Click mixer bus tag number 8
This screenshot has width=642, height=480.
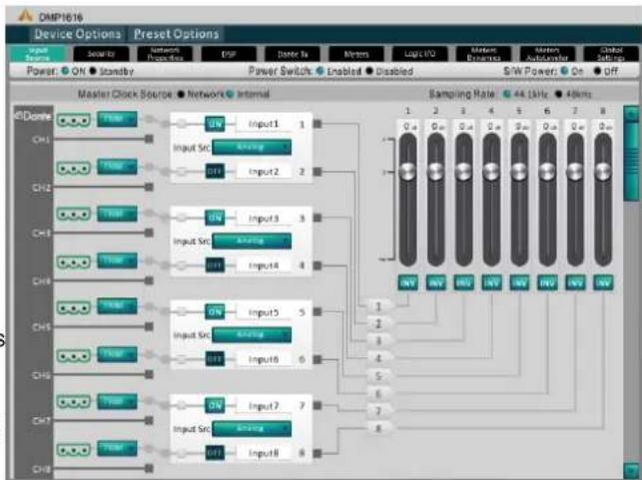(379, 428)
